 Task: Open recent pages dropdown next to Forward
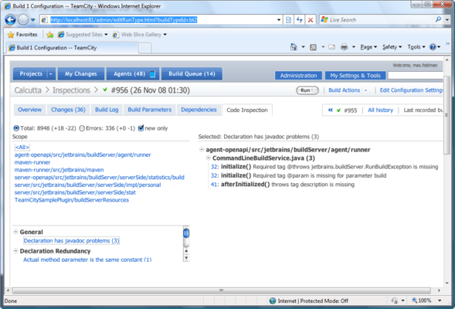[32, 20]
